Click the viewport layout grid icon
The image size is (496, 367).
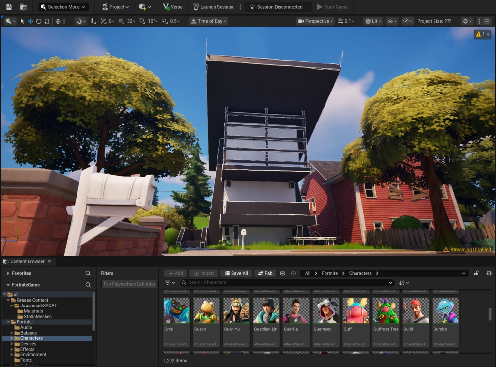487,21
